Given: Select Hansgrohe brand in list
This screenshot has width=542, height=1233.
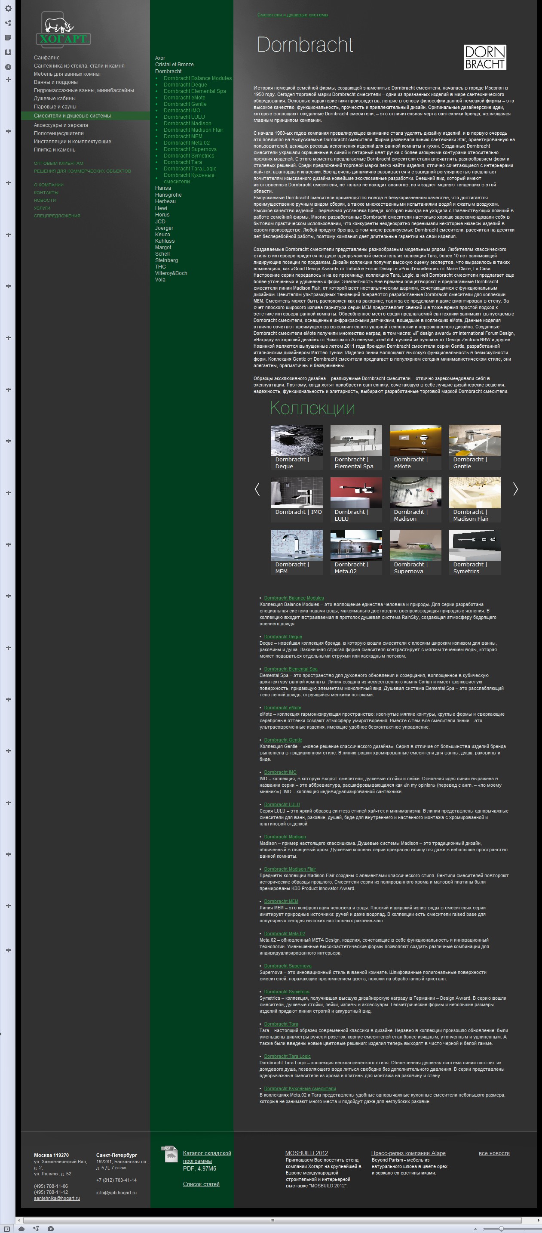Looking at the screenshot, I should [x=168, y=195].
